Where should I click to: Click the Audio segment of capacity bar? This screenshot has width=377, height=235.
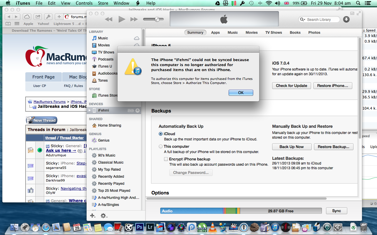point(191,211)
